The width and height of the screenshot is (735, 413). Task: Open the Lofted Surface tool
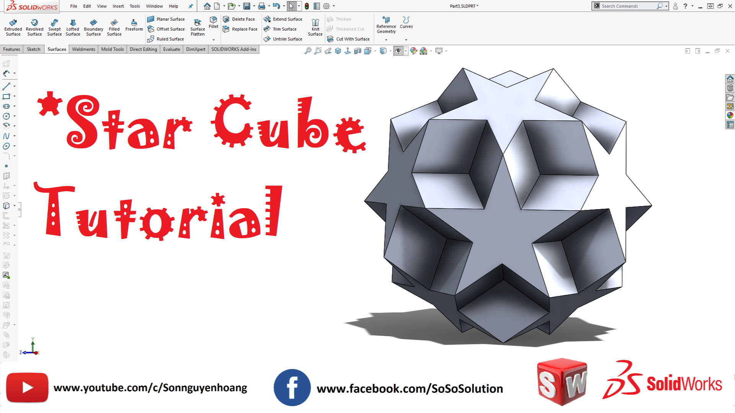click(72, 27)
